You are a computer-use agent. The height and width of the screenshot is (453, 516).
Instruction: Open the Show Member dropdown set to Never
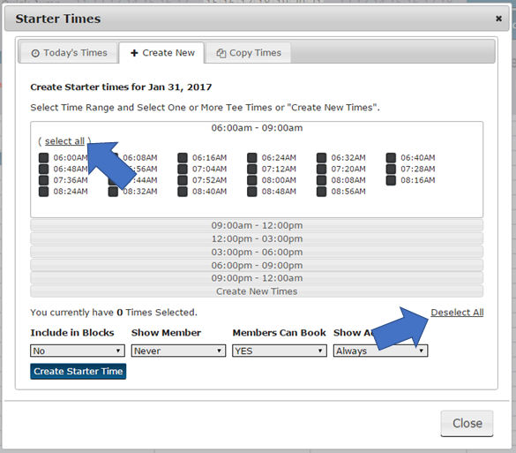click(x=178, y=351)
